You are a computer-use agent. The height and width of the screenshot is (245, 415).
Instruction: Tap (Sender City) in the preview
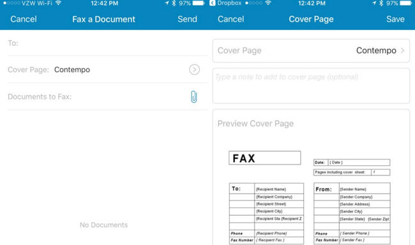point(351,211)
